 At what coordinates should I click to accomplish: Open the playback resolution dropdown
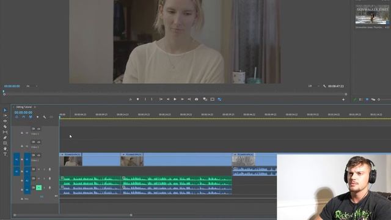tap(313, 86)
